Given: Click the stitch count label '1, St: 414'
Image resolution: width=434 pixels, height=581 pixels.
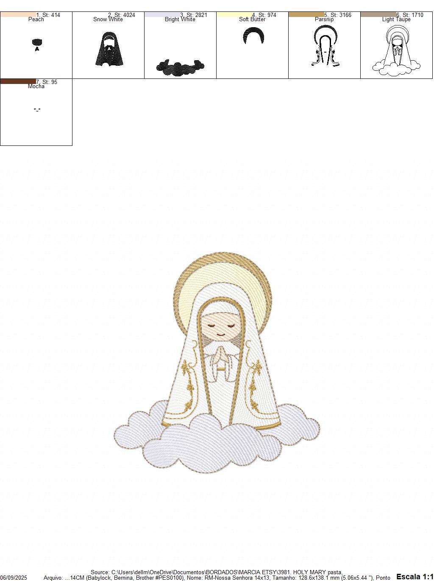Looking at the screenshot, I should (48, 14).
